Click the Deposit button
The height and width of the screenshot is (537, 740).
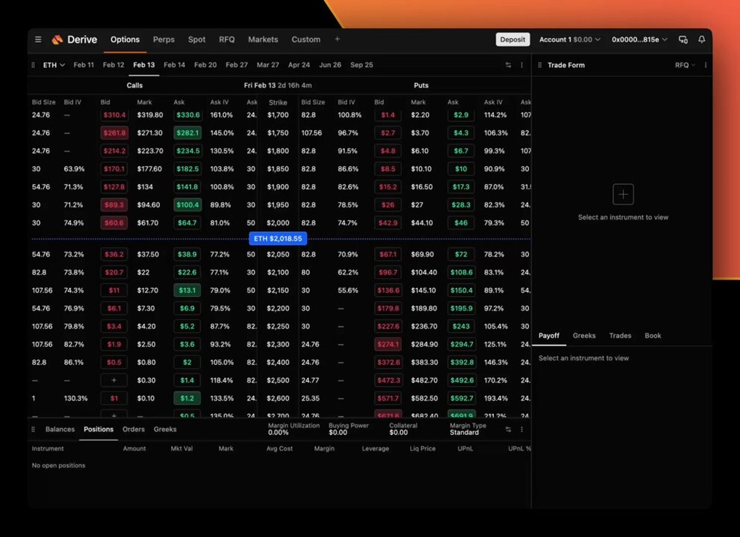(x=512, y=39)
